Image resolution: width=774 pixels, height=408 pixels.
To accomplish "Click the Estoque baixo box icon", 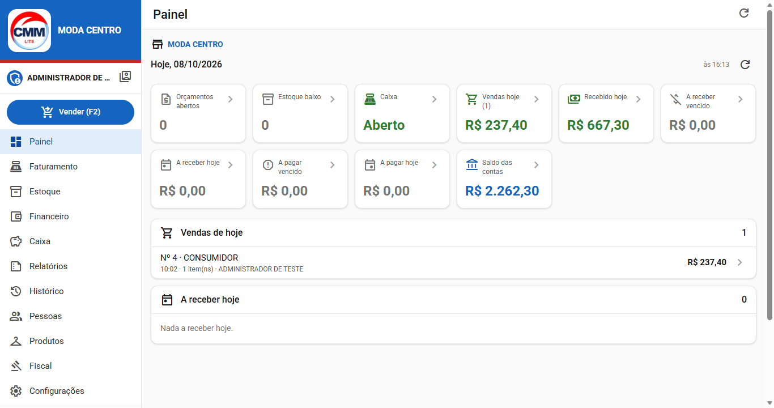I will click(x=268, y=99).
